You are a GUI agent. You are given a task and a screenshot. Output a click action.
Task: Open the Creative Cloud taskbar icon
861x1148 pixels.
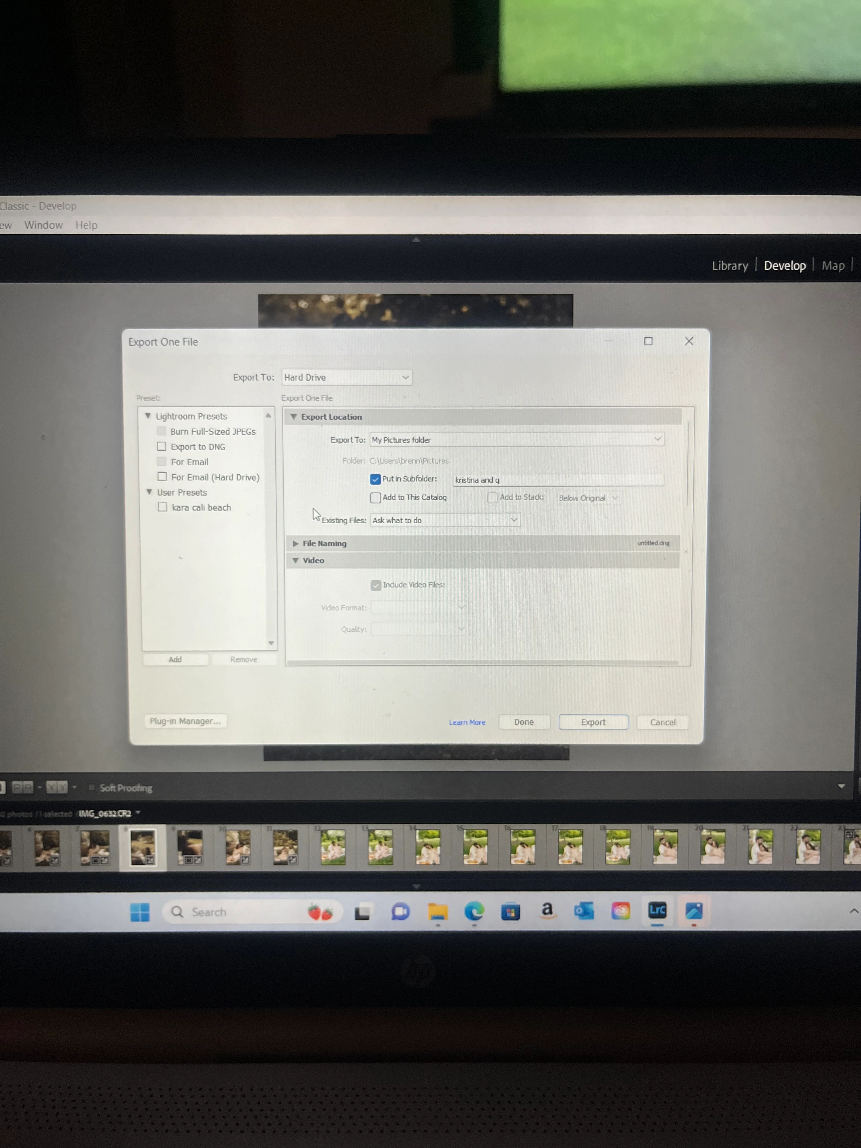[x=621, y=911]
